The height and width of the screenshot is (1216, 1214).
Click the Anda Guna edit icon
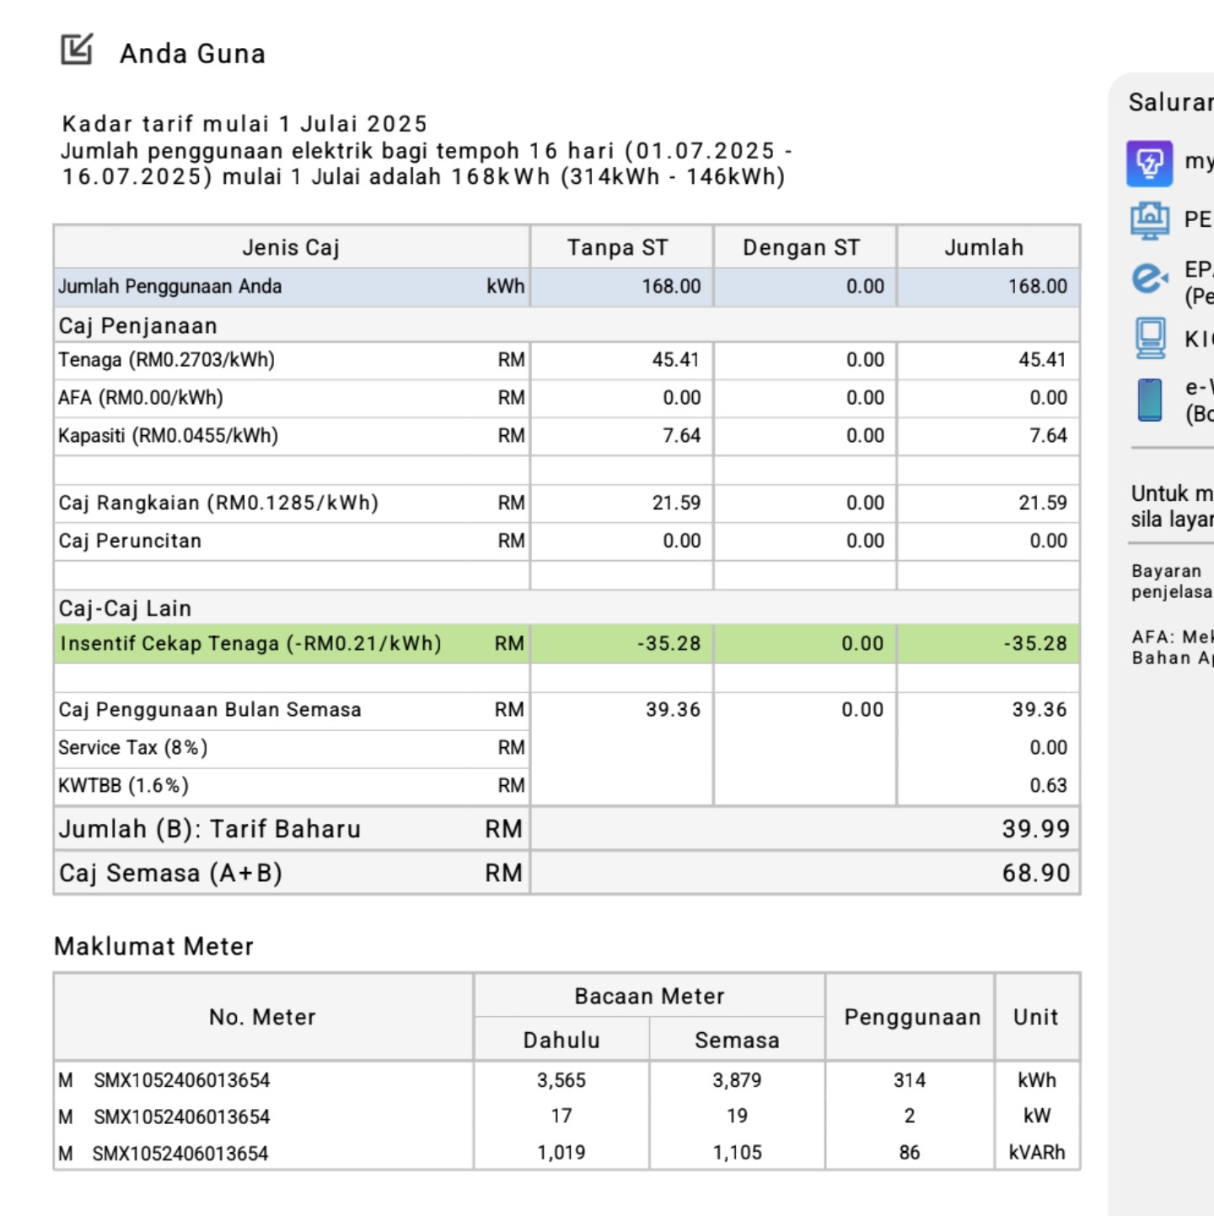(x=77, y=50)
